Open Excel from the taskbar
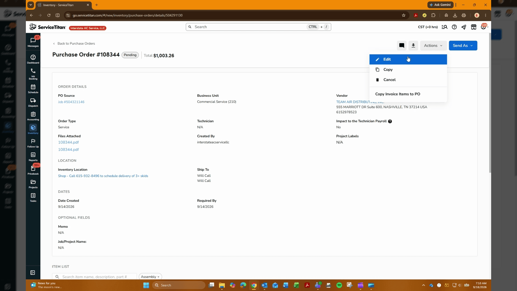Viewport: 517px width, 291px height. point(296,285)
